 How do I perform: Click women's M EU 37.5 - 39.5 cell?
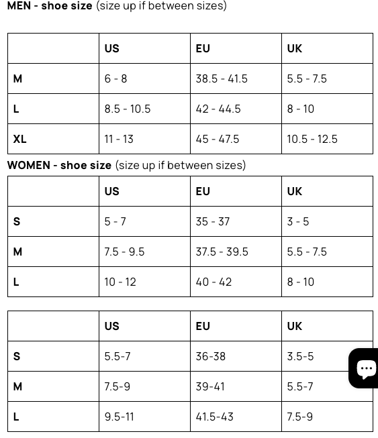[x=236, y=252]
